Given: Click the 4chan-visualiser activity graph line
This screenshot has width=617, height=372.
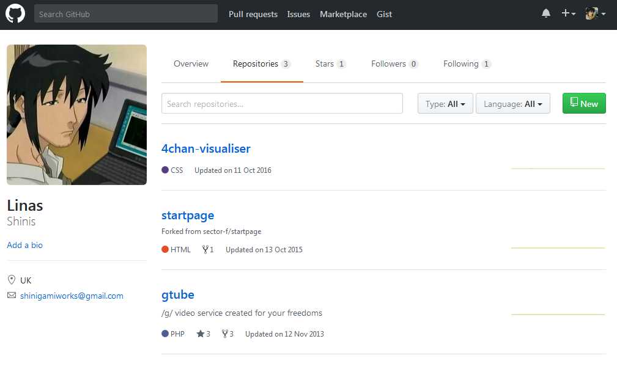Looking at the screenshot, I should point(558,169).
